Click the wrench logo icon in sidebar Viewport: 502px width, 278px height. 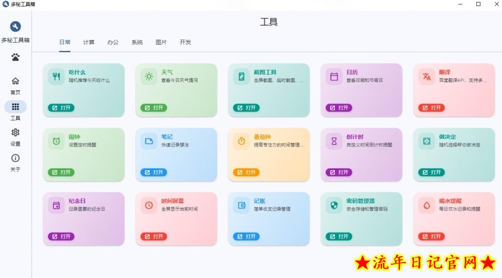15,26
